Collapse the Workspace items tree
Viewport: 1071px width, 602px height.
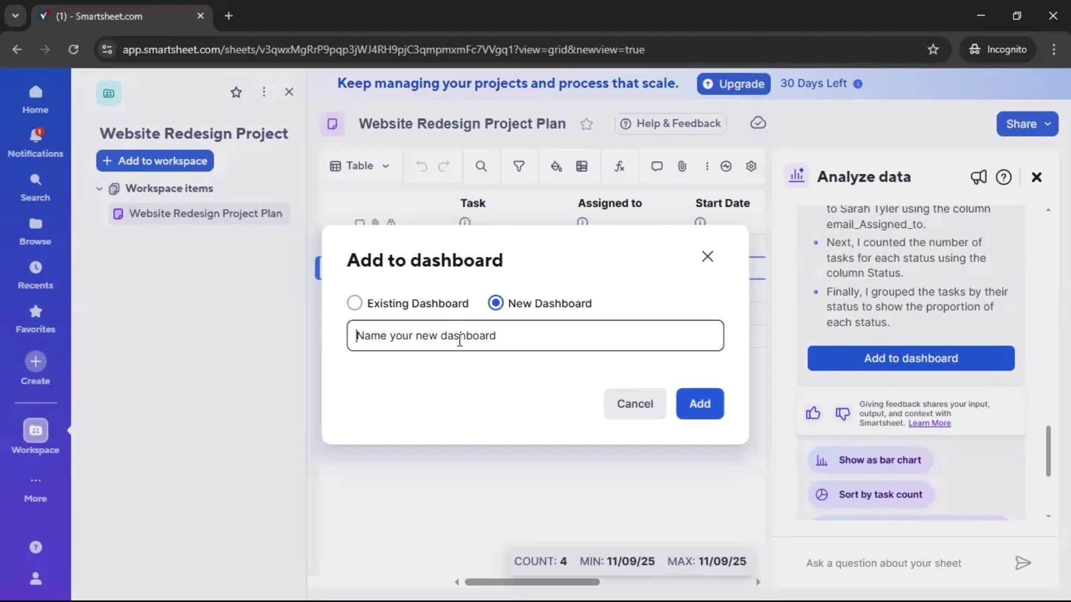pyautogui.click(x=99, y=188)
